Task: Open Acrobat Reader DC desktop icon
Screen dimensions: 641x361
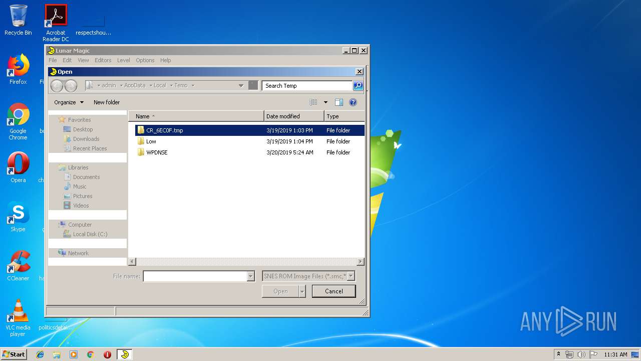Action: [56, 23]
